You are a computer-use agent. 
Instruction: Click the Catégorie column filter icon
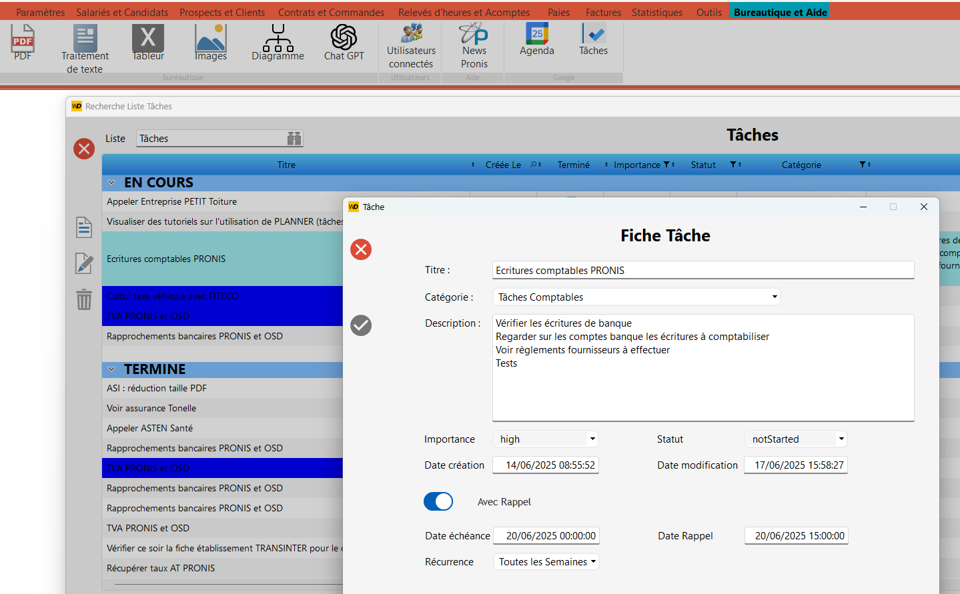pos(863,165)
